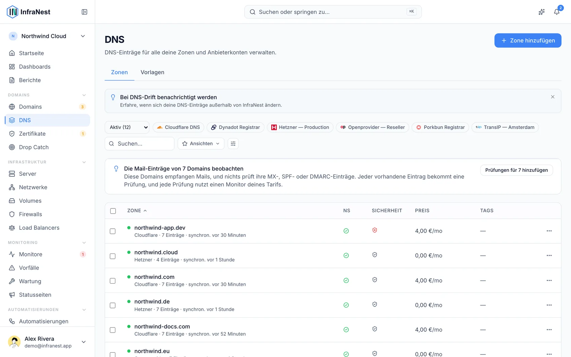
Task: Switch to the Zonen tab
Action: [119, 72]
